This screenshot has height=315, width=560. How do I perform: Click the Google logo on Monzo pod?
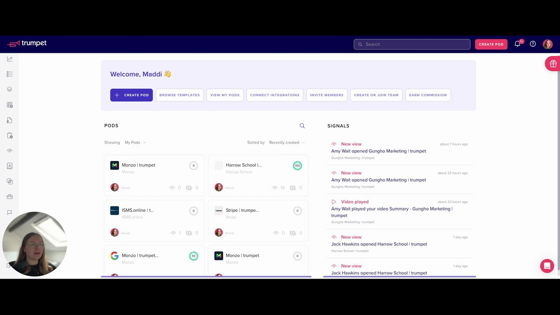click(x=115, y=256)
